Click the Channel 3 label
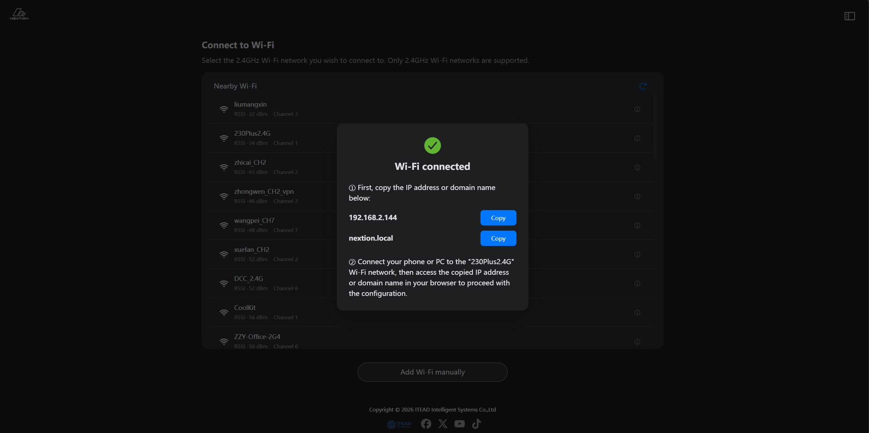This screenshot has height=433, width=869. [x=286, y=114]
